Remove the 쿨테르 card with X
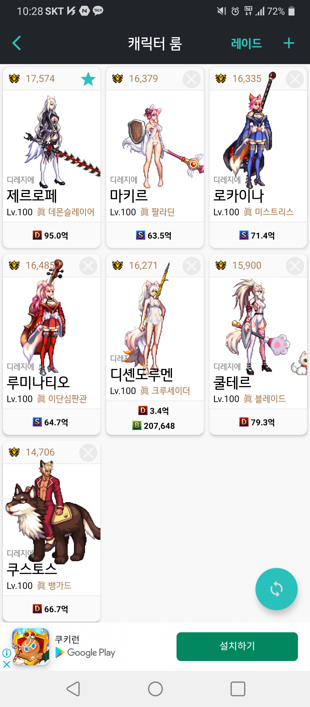 (x=295, y=266)
